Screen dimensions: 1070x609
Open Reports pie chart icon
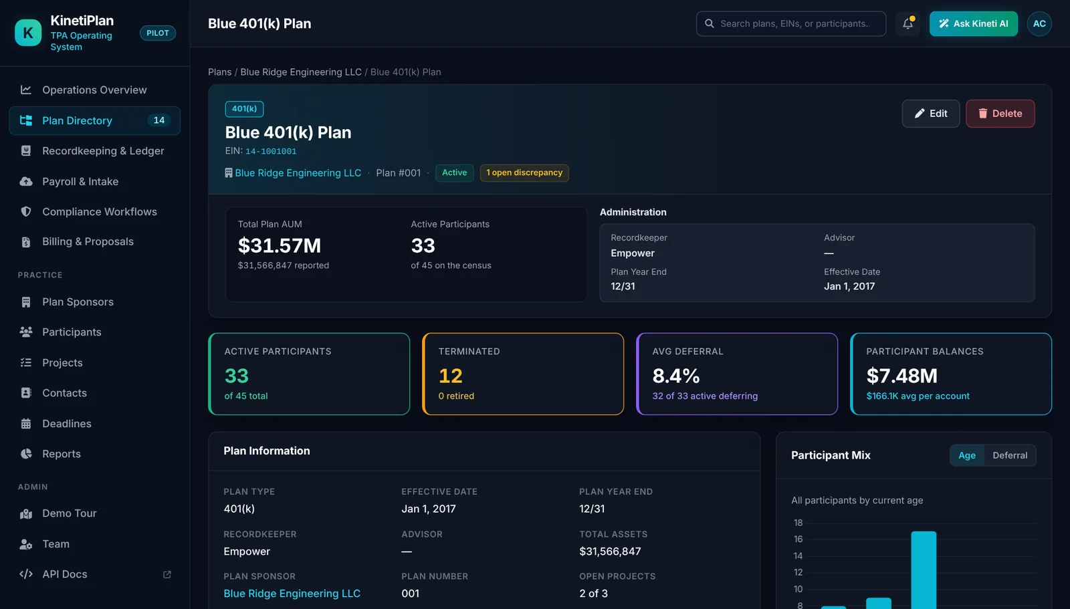tap(26, 454)
